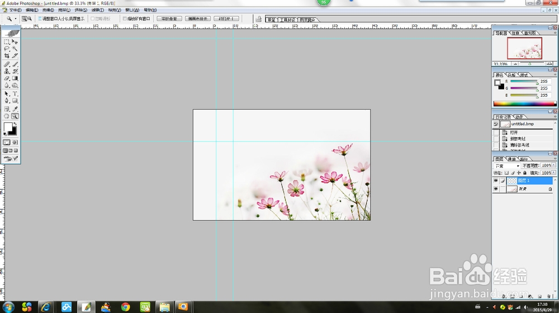Switch to Standard Screen mode

pyautogui.click(x=6, y=151)
